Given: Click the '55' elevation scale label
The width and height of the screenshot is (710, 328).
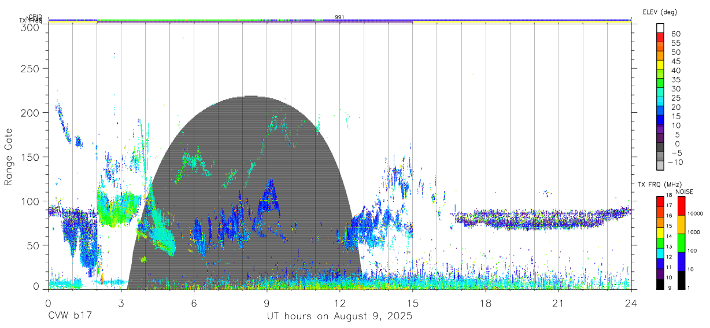Looking at the screenshot, I should [x=675, y=43].
